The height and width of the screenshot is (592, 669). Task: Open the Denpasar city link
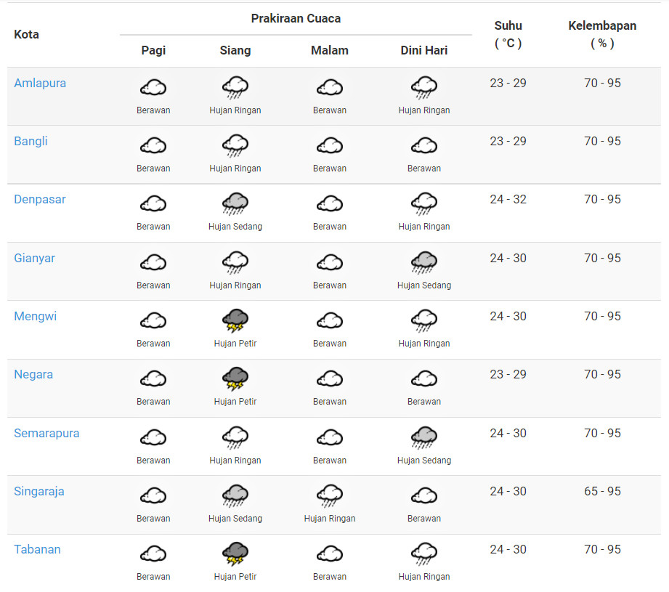[x=40, y=199]
